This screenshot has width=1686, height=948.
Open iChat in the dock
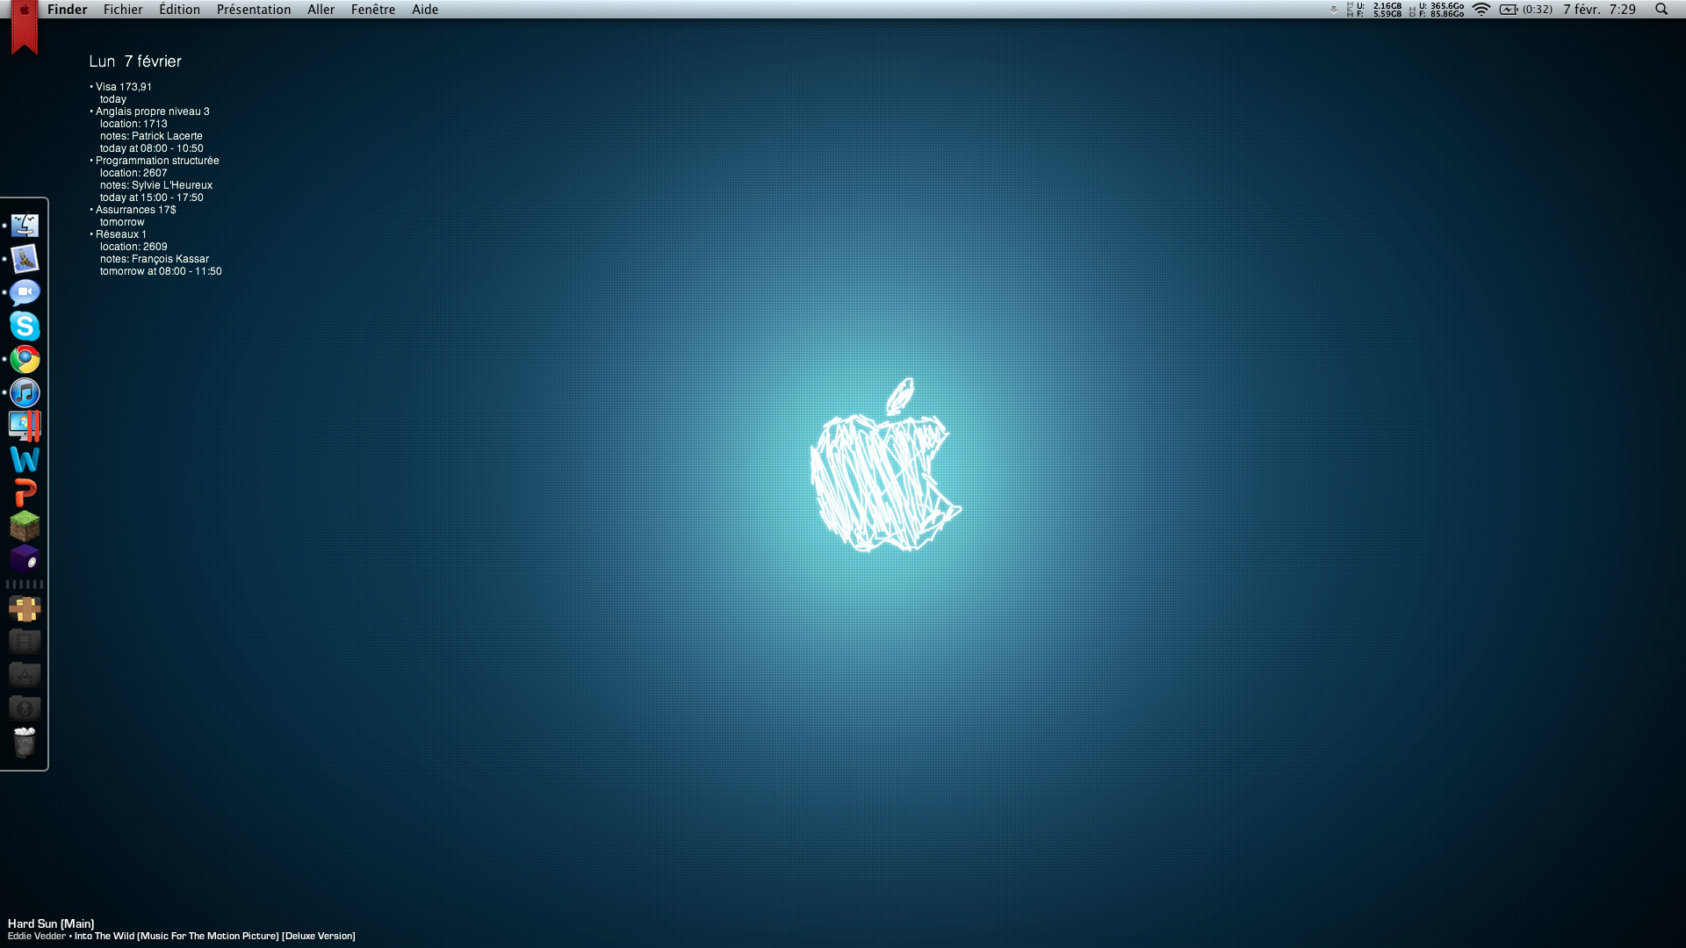click(x=25, y=292)
